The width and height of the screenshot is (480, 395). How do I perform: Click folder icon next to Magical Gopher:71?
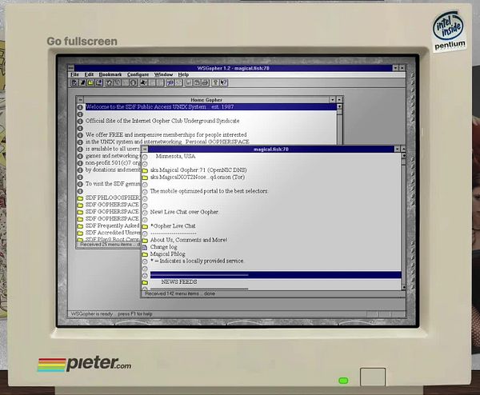pos(145,170)
